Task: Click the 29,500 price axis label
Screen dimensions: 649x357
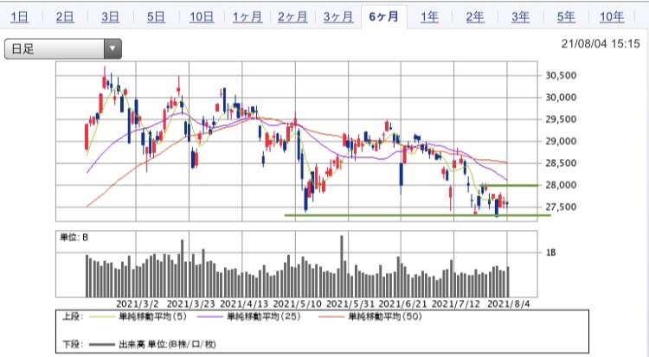Action: point(561,119)
